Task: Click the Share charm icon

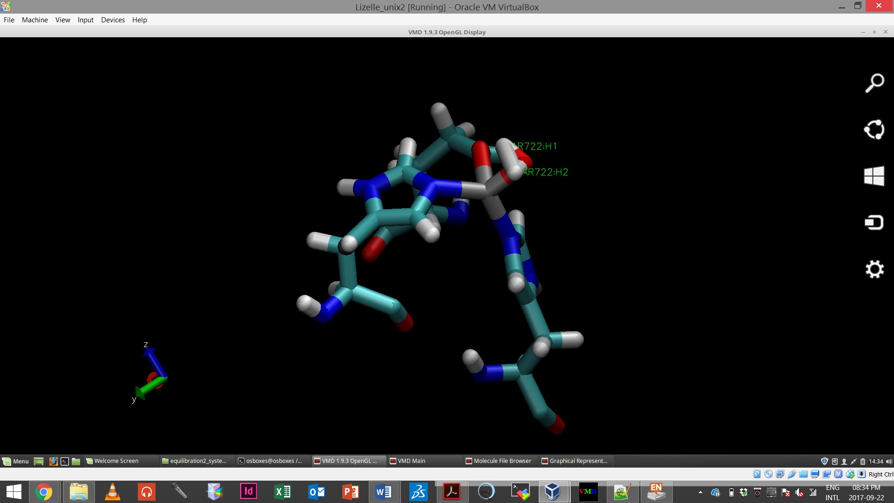Action: click(x=874, y=129)
